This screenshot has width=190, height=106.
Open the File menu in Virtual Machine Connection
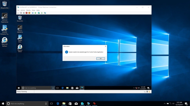(x=18, y=10)
